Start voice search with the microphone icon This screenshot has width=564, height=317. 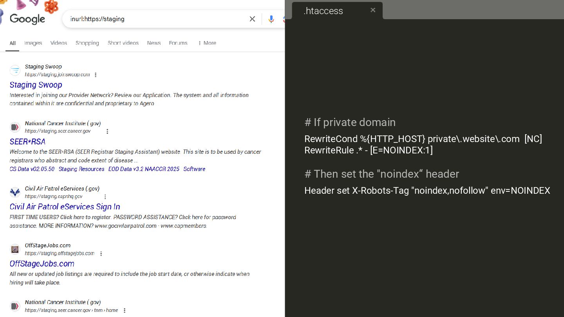pos(271,19)
